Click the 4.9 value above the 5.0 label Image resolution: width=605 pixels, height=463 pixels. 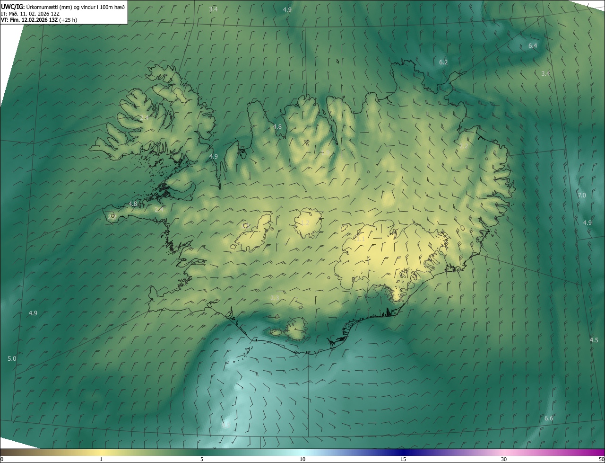click(x=33, y=313)
